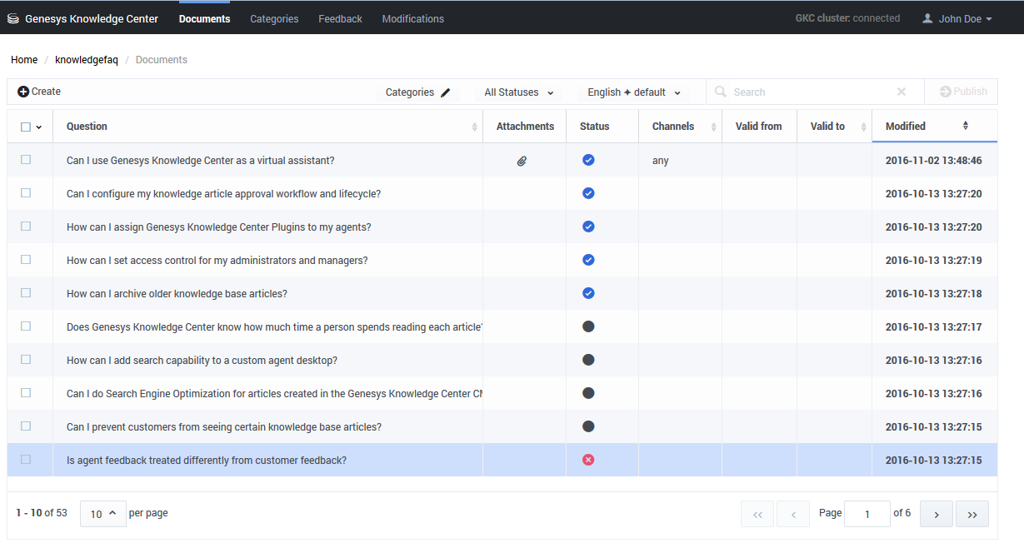
Task: Open the 10 per page selector
Action: [x=103, y=514]
